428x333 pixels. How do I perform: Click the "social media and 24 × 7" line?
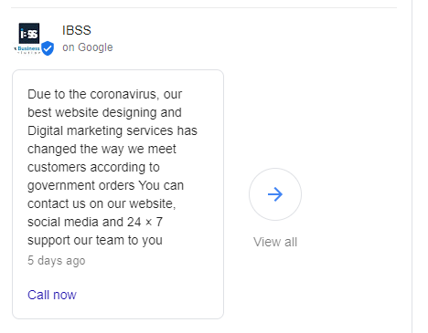(x=95, y=222)
